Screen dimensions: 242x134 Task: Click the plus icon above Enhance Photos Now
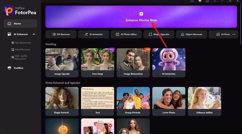point(141,14)
